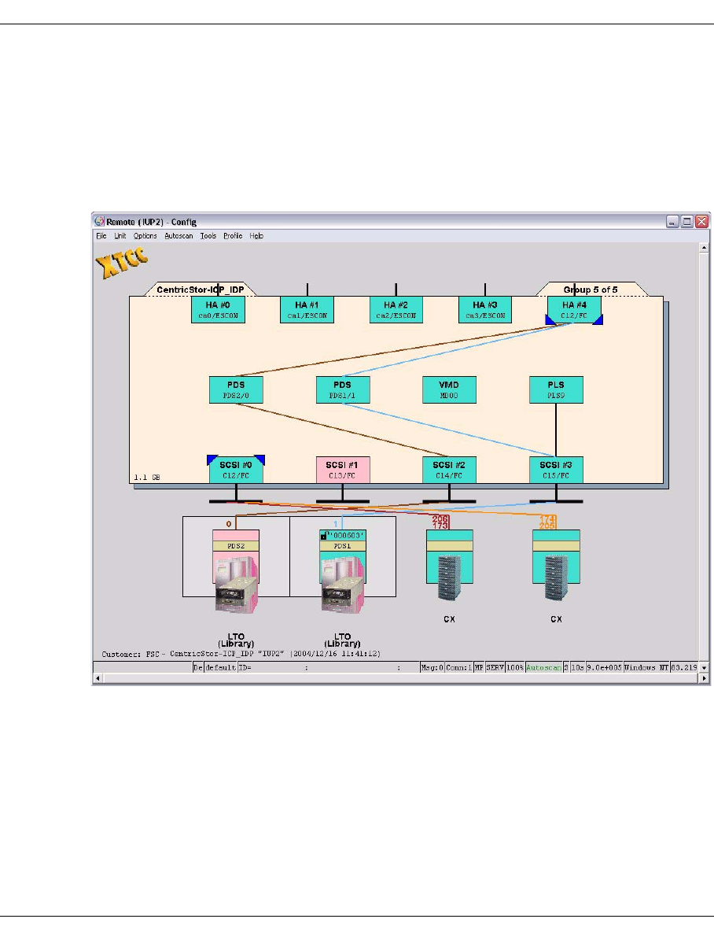The height and width of the screenshot is (941, 714).
Task: Open the Autoscan menu
Action: [178, 236]
